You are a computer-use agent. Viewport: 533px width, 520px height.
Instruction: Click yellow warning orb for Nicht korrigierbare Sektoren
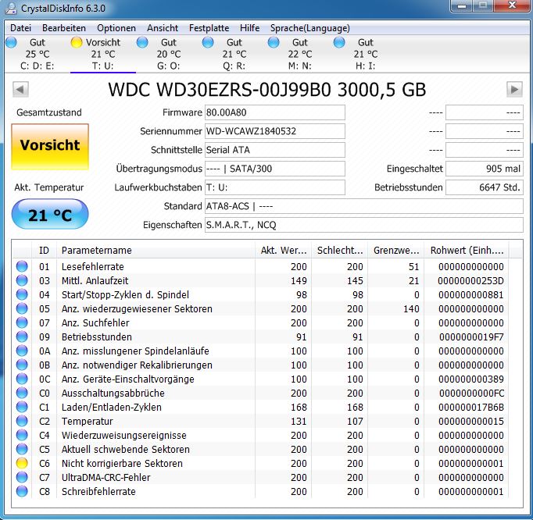(x=22, y=463)
